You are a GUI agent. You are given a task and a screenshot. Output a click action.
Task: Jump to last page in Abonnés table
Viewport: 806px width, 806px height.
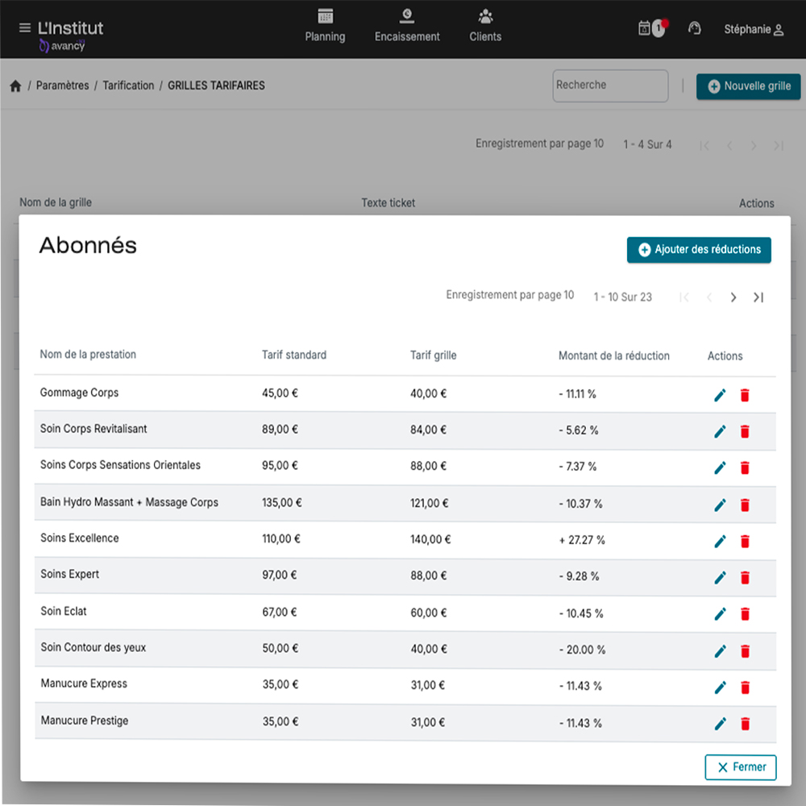[x=758, y=297]
